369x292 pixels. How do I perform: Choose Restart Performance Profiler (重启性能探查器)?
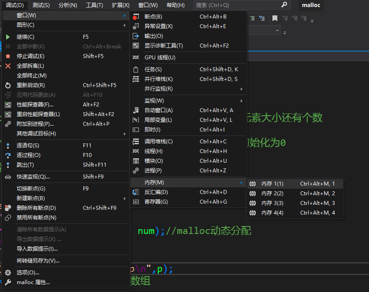(x=66, y=114)
